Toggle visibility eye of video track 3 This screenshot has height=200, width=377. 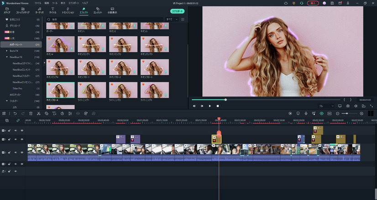point(22,139)
